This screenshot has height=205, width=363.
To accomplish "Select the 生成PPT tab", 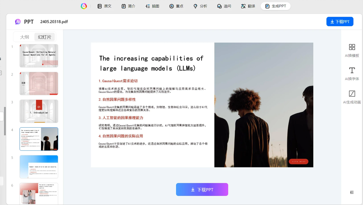I will (x=276, y=6).
